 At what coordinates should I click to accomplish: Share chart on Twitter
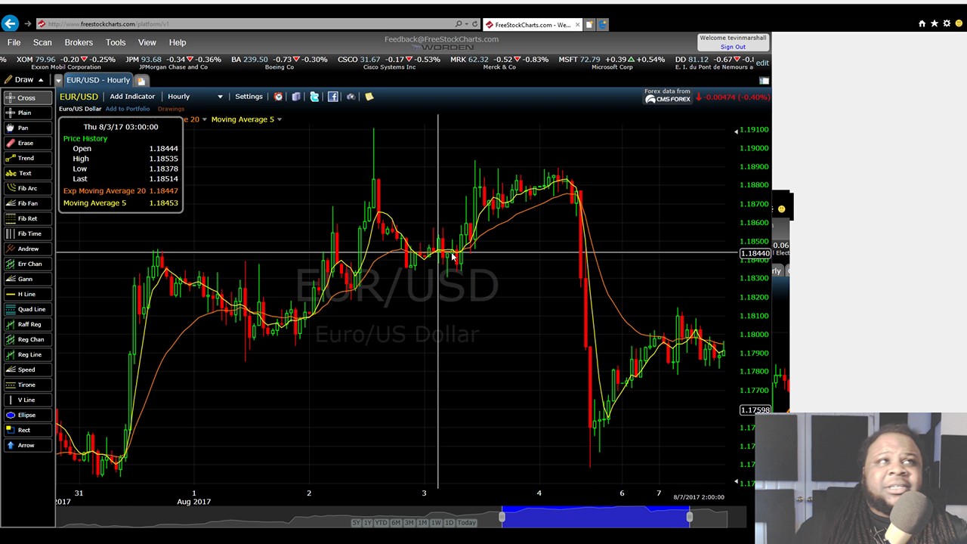coord(314,97)
